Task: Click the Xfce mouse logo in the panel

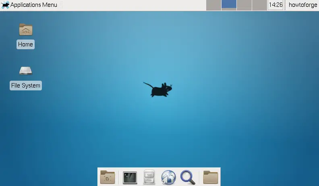Action: tap(5, 5)
